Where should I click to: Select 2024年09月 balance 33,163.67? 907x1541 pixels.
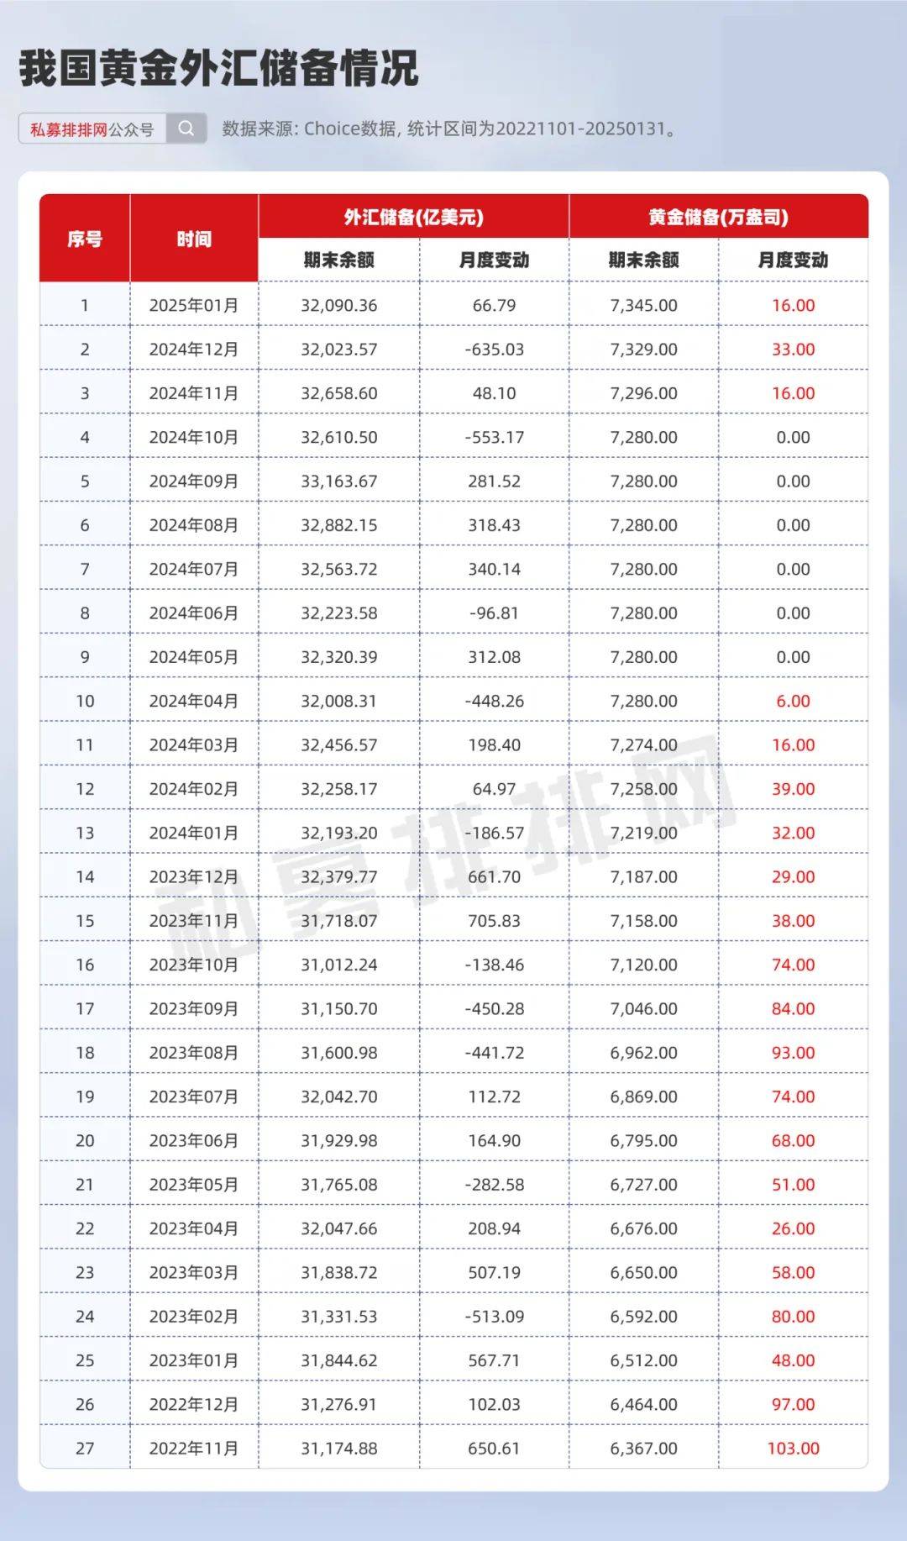[x=339, y=481]
